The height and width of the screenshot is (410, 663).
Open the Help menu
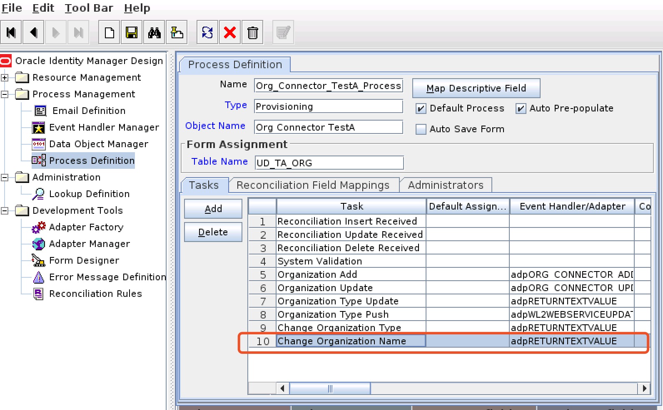click(x=137, y=8)
